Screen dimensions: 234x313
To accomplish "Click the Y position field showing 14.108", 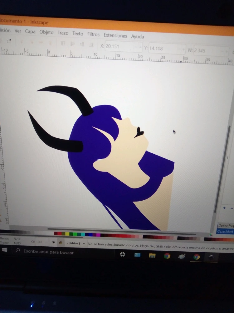I will [x=167, y=49].
